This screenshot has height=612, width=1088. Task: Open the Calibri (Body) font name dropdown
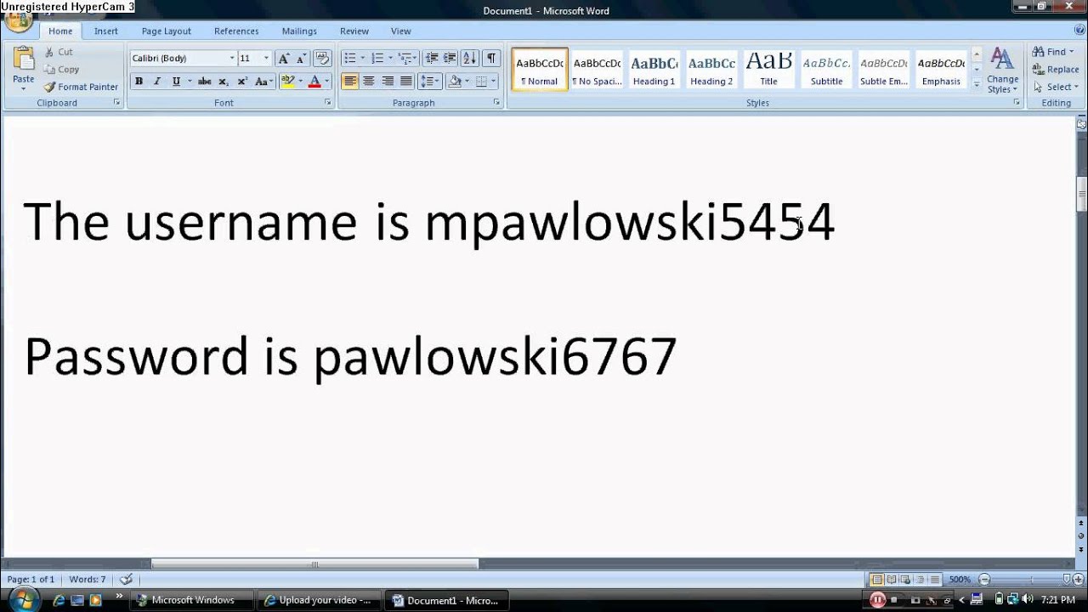pyautogui.click(x=232, y=58)
